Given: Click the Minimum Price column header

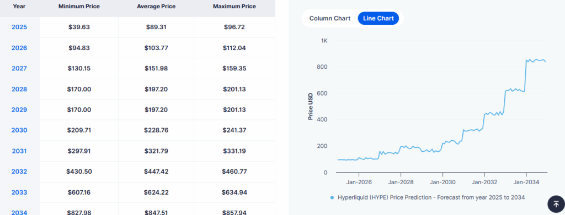Looking at the screenshot, I should coord(79,7).
